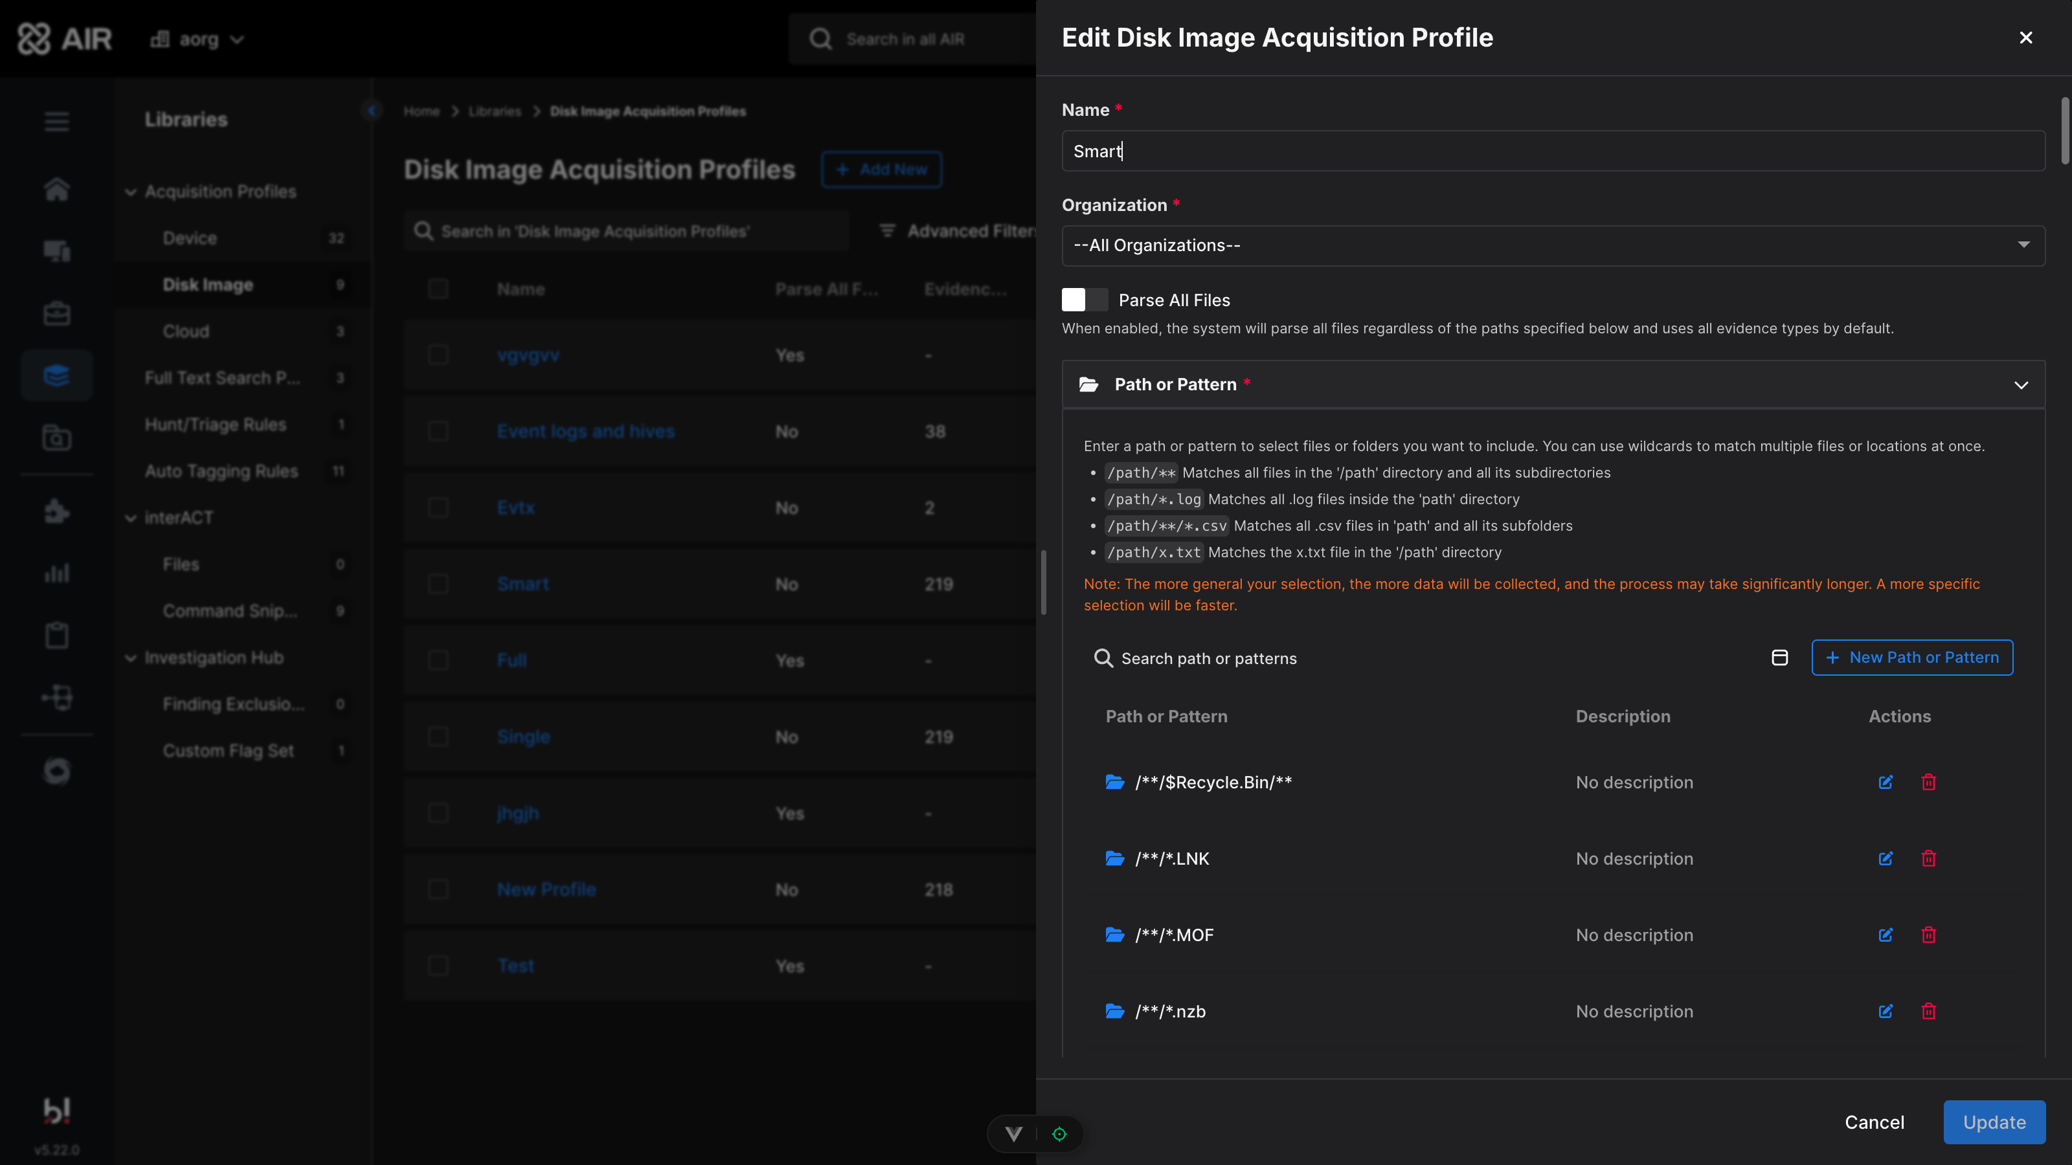The height and width of the screenshot is (1165, 2072).
Task: Delete the /**/*.nzb pattern
Action: pyautogui.click(x=1929, y=1012)
